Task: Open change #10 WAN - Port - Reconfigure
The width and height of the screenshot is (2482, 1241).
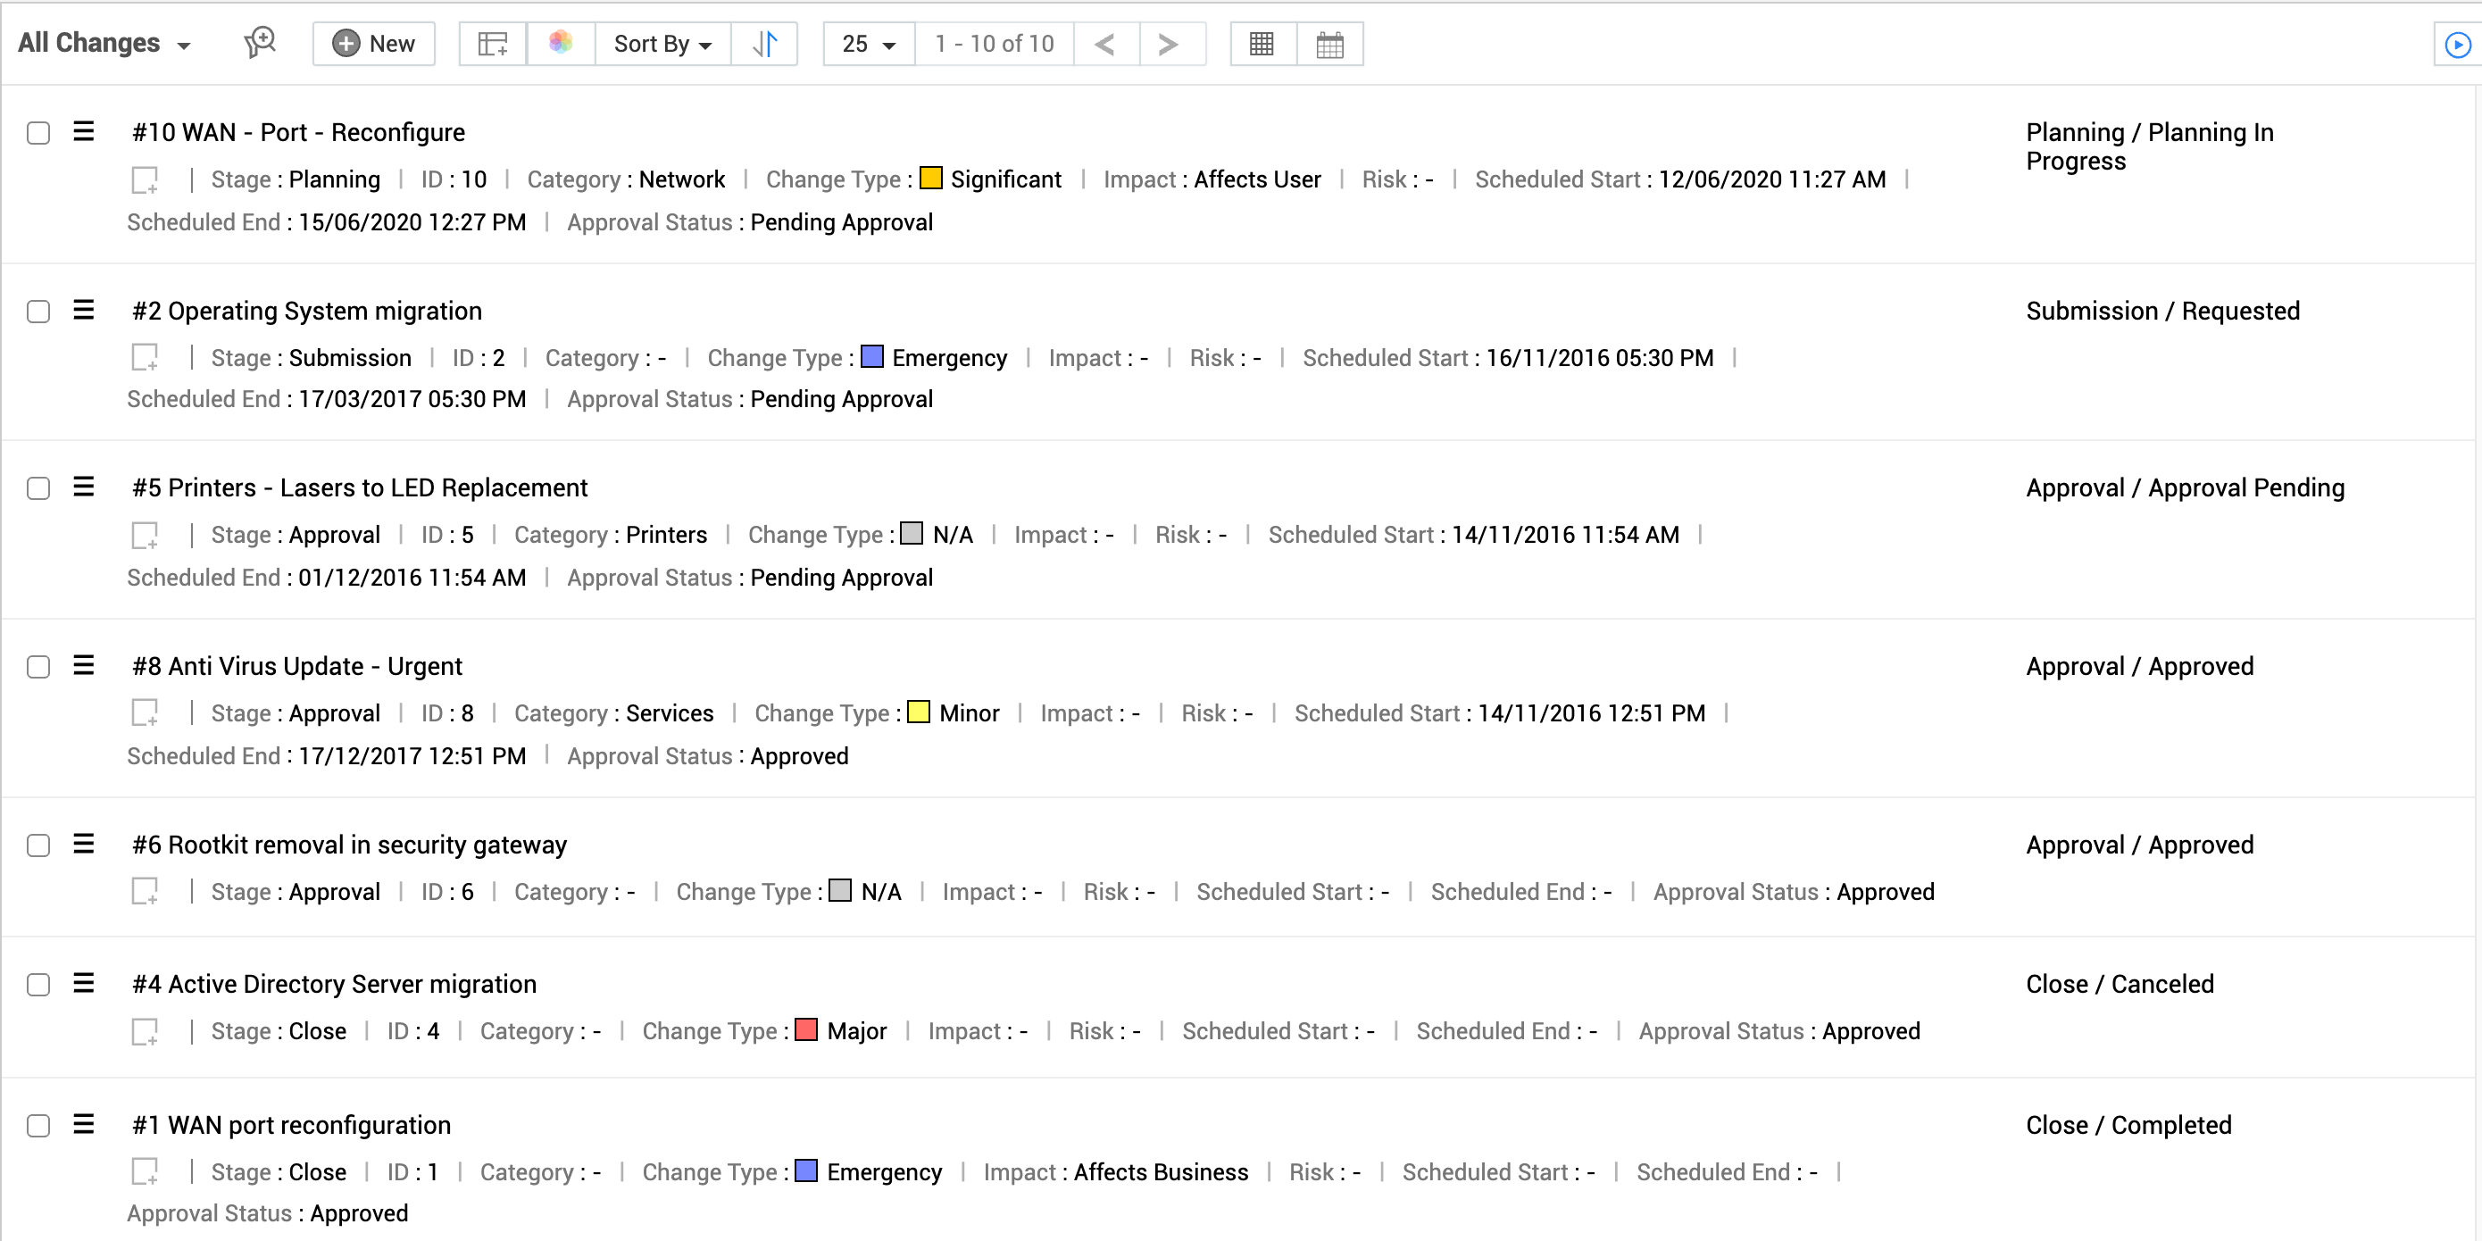Action: pos(299,132)
